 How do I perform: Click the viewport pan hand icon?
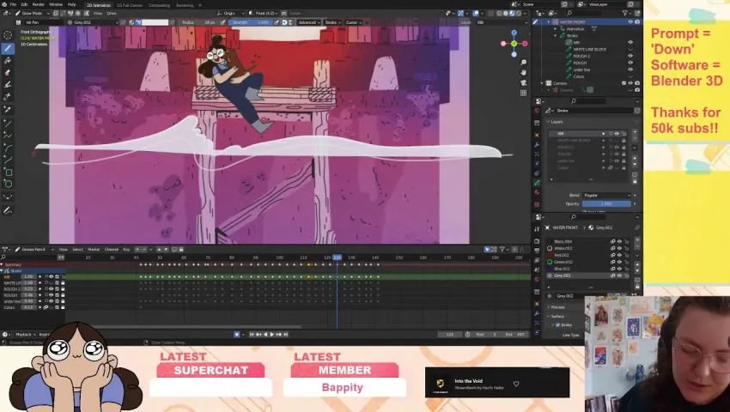tap(523, 73)
